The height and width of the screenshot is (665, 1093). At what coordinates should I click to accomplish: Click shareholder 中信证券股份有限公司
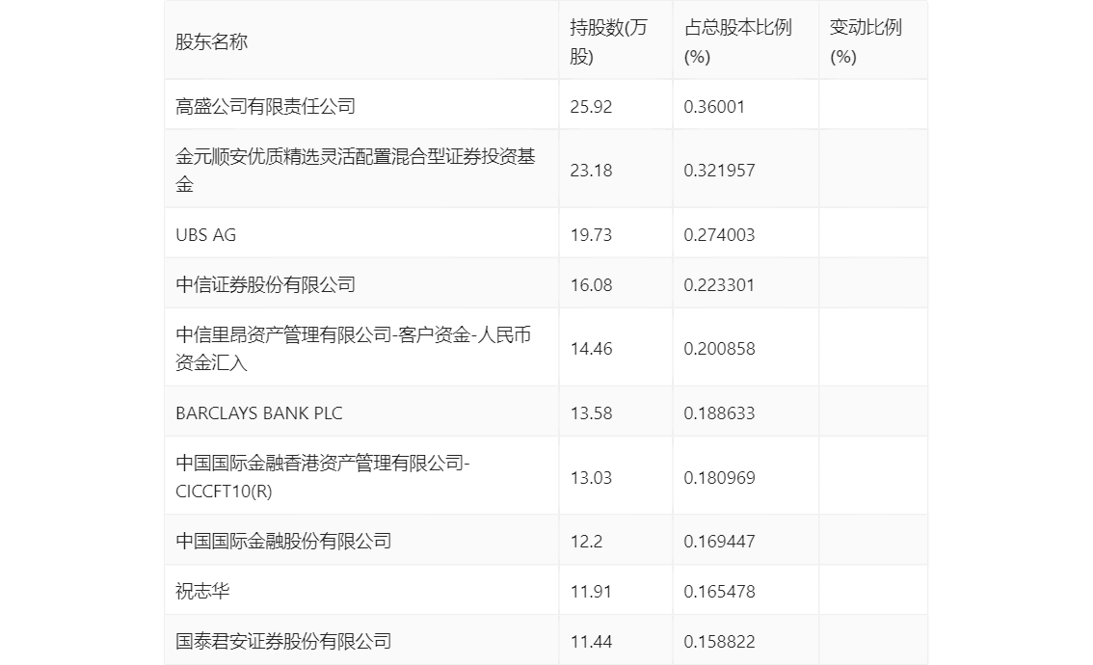[266, 284]
